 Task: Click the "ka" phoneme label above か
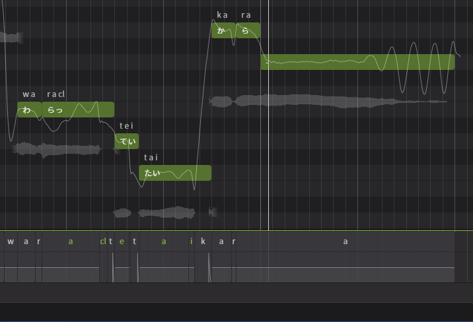(x=223, y=15)
